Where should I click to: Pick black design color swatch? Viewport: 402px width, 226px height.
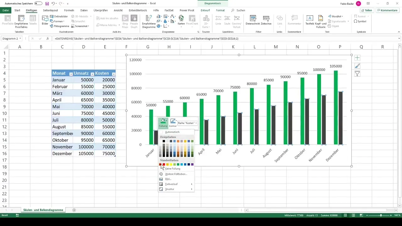[x=164, y=141]
